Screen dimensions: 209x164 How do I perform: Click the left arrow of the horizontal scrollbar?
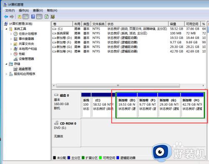(x=54, y=86)
